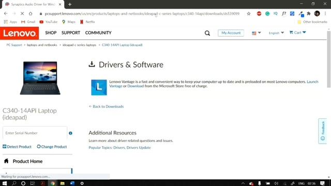Open the PC Support breadcrumb
Screen dimensions: 331x186
point(14,45)
